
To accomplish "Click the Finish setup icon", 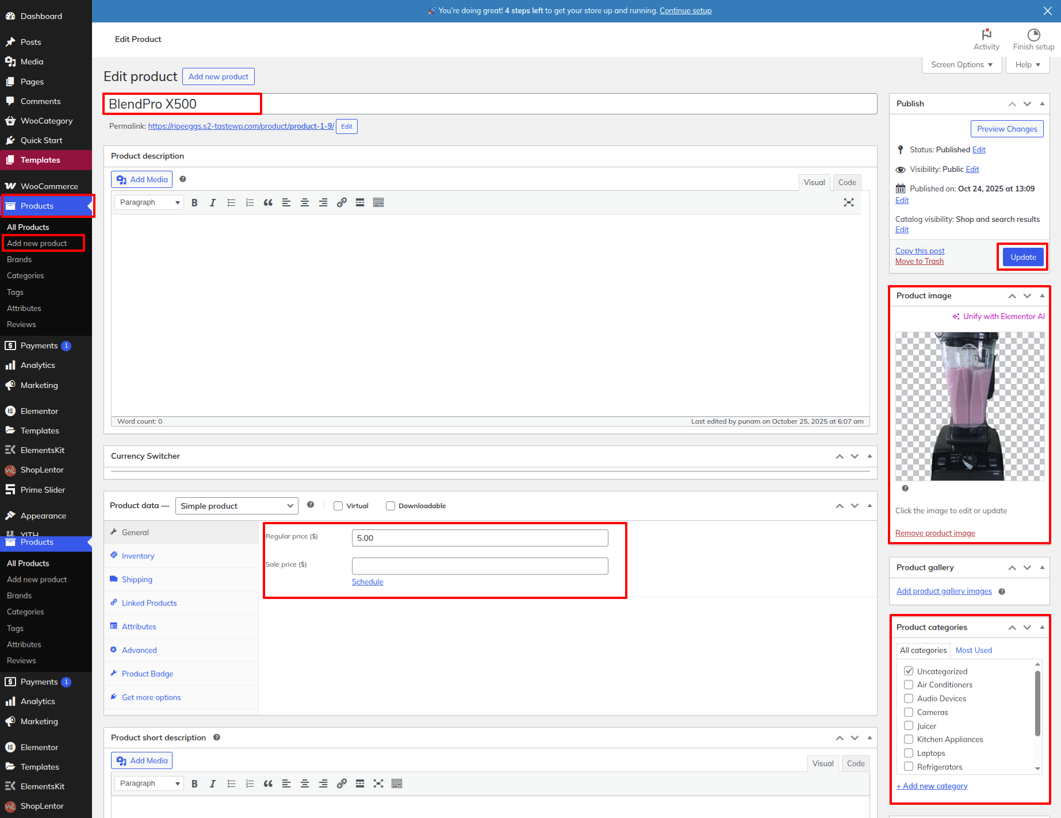I will click(x=1033, y=34).
